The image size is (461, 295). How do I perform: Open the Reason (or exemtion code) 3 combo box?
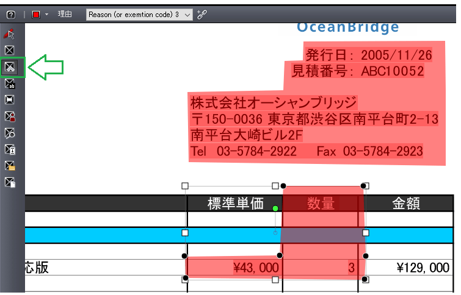click(139, 15)
